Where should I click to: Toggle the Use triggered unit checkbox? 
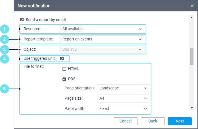(x=62, y=59)
